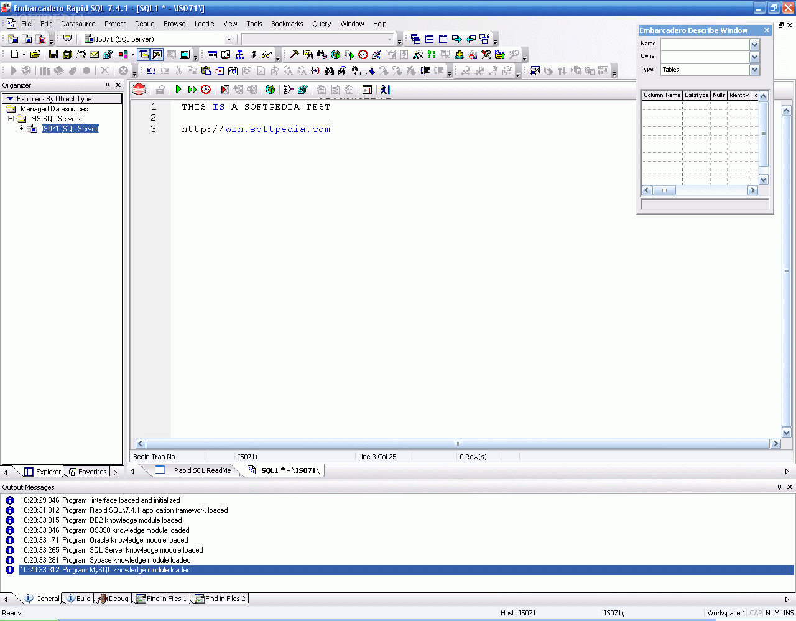Click the binoculars Find icon
Screen dimensions: 796x621
pos(329,71)
